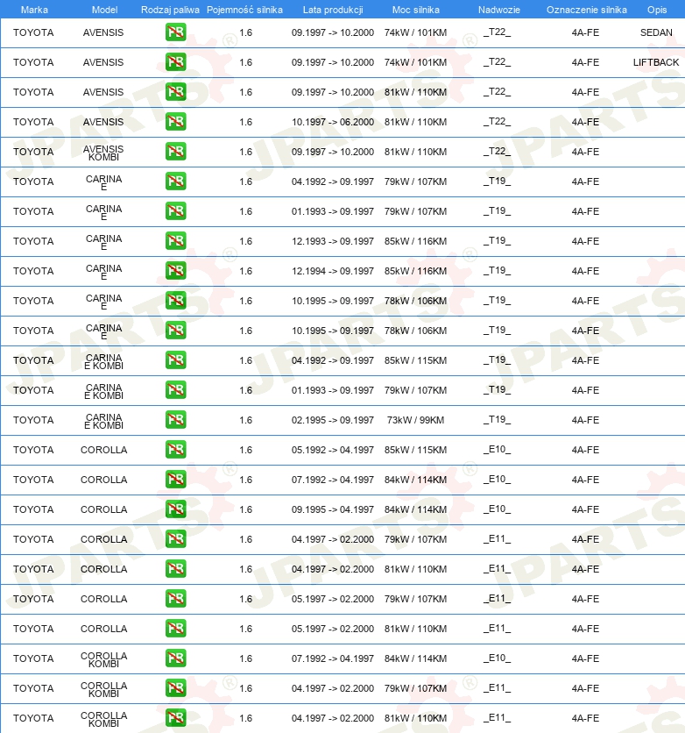
Task: Click '85kW / 116KM' in the CARINA E 12.1993 row
Action: click(415, 241)
